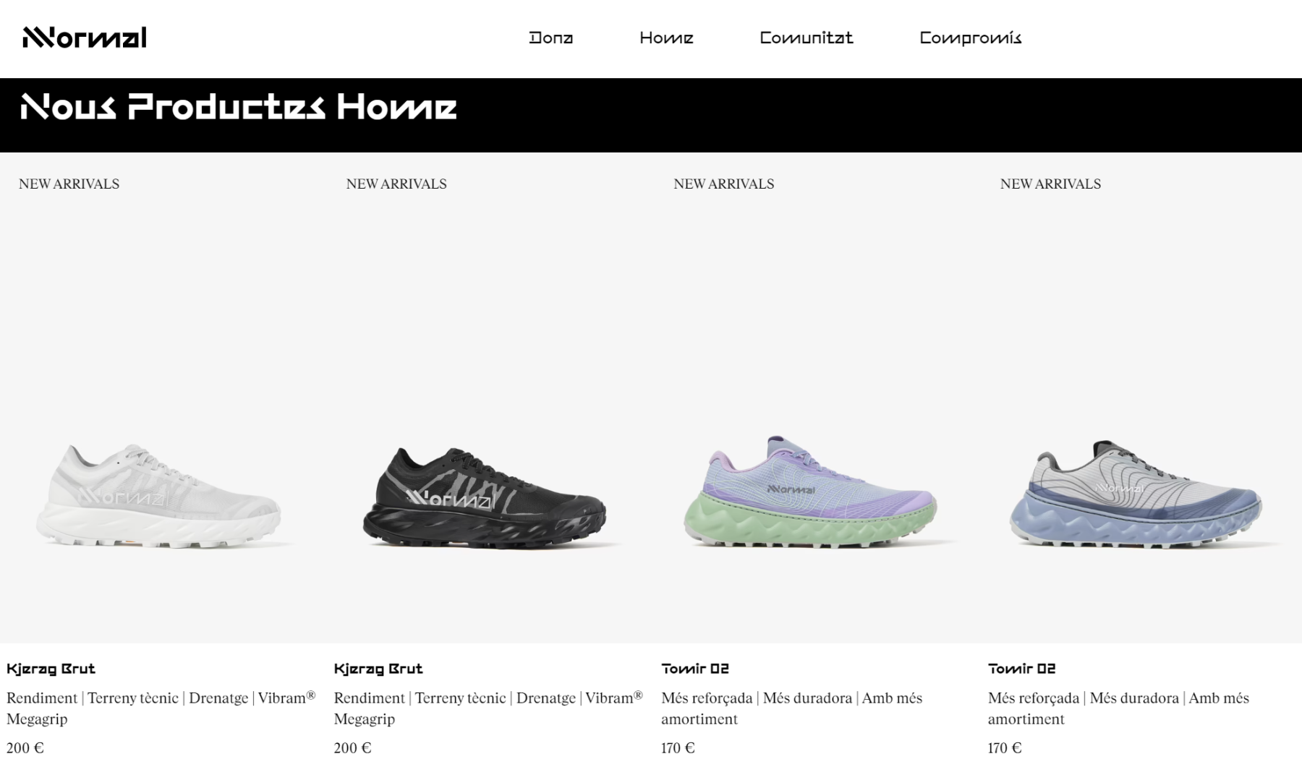Open the white Kjerag Brut shoe image
This screenshot has width=1302, height=772.
click(159, 495)
